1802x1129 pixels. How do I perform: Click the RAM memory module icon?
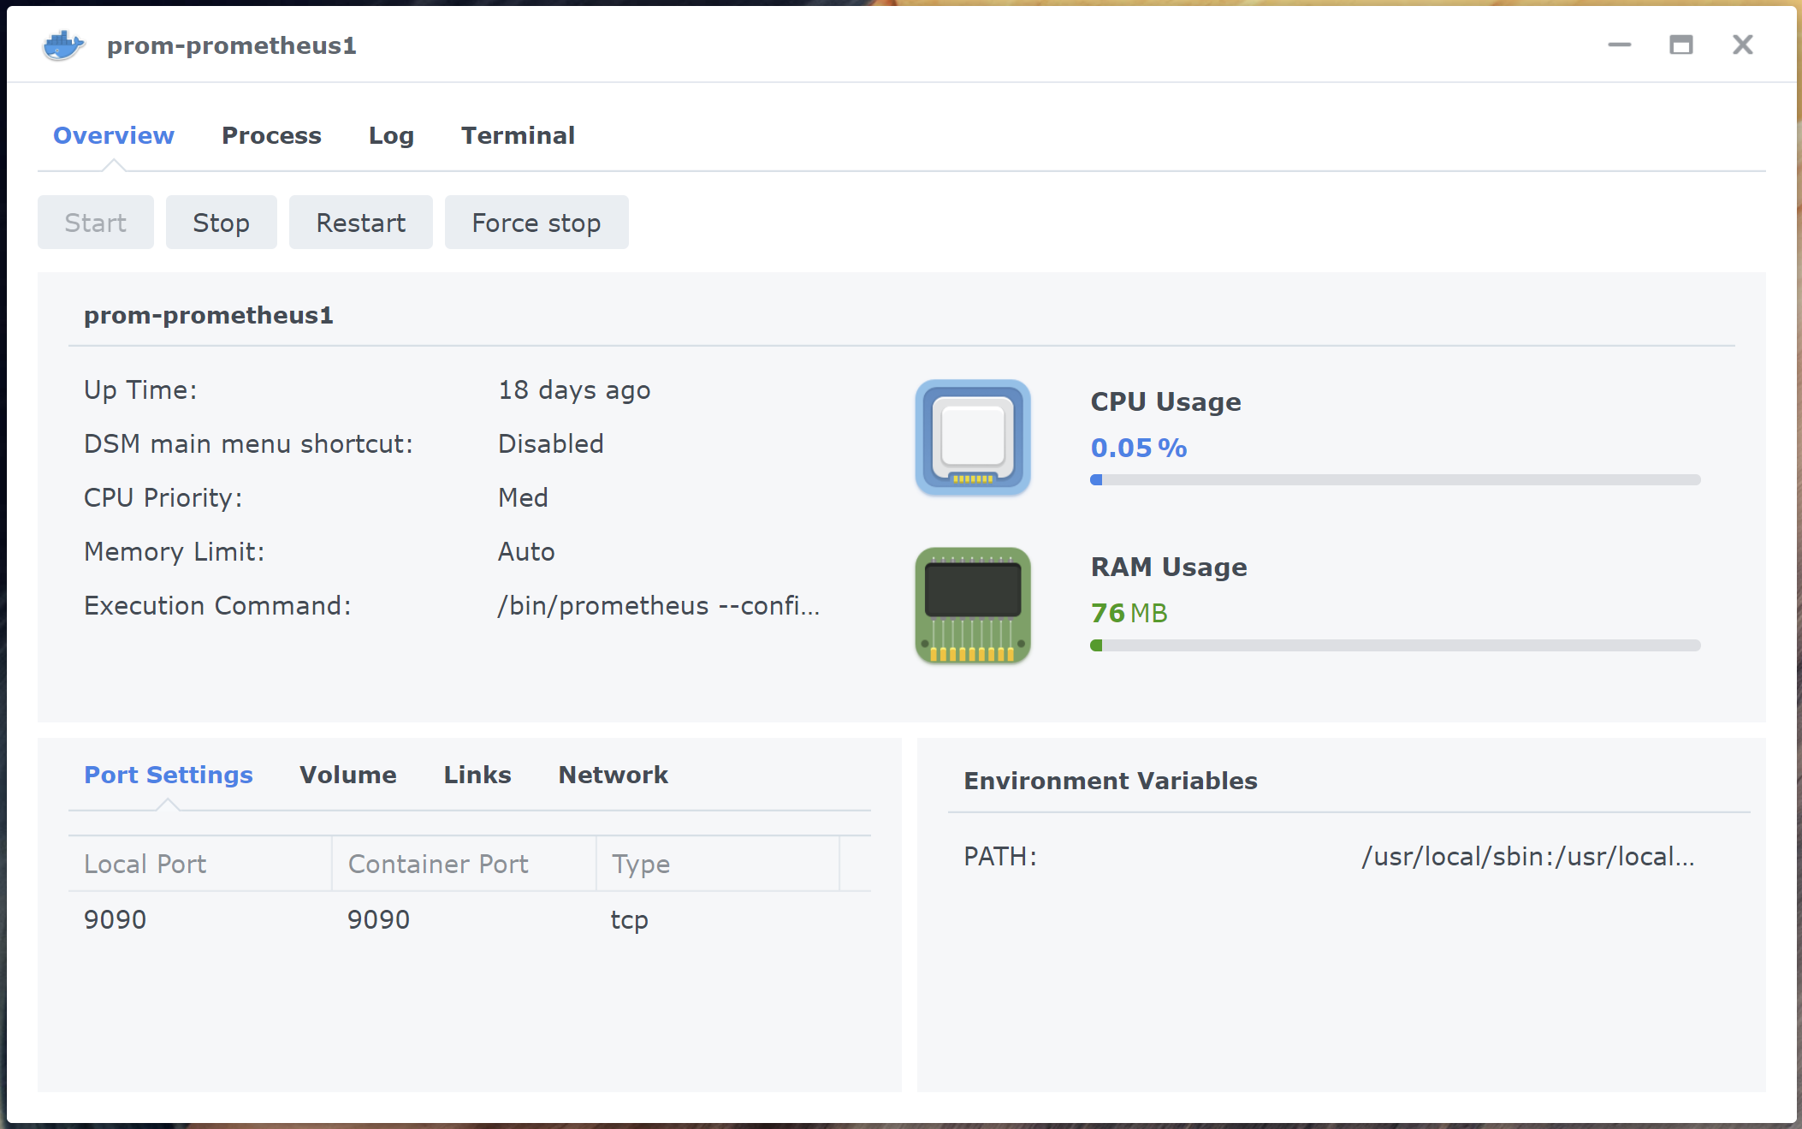(x=973, y=605)
